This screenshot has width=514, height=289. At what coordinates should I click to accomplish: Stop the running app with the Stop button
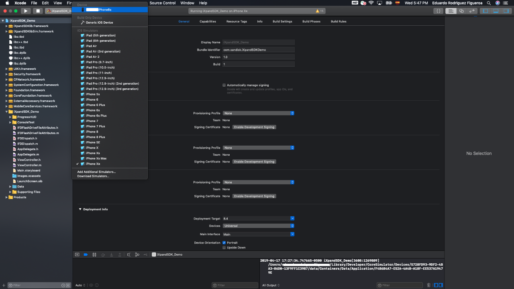tap(38, 11)
